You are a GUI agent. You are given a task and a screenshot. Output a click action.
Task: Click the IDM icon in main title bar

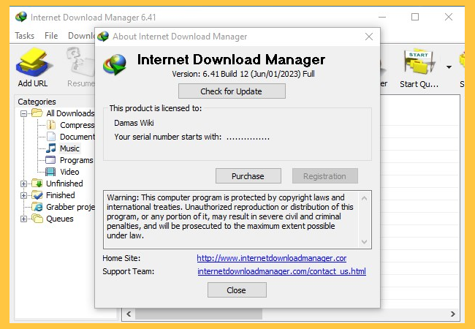click(x=21, y=17)
